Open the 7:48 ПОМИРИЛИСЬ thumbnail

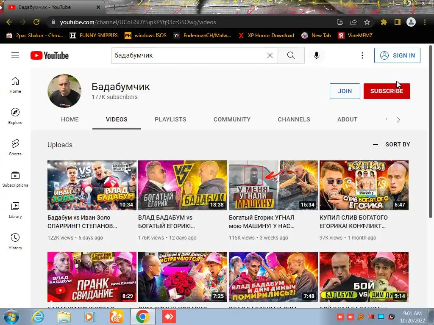[x=273, y=276]
